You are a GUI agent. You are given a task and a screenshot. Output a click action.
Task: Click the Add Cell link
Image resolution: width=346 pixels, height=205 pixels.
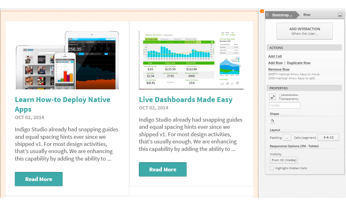(x=275, y=56)
